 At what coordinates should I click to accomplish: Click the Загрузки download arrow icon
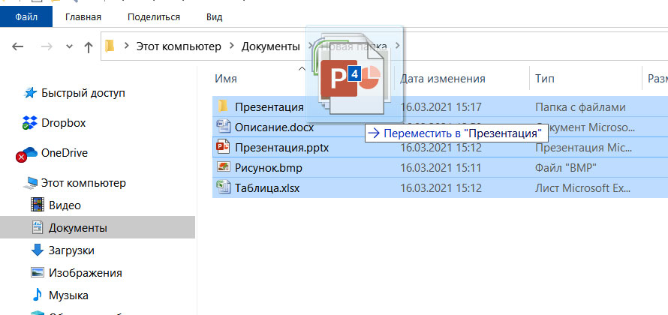38,250
